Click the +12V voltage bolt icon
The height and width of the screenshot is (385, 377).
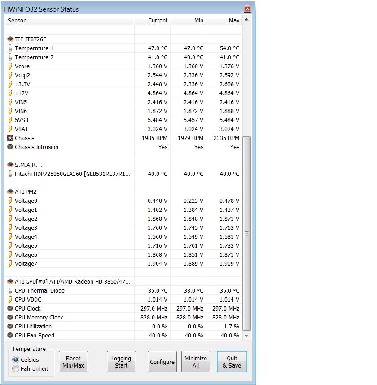coord(10,93)
